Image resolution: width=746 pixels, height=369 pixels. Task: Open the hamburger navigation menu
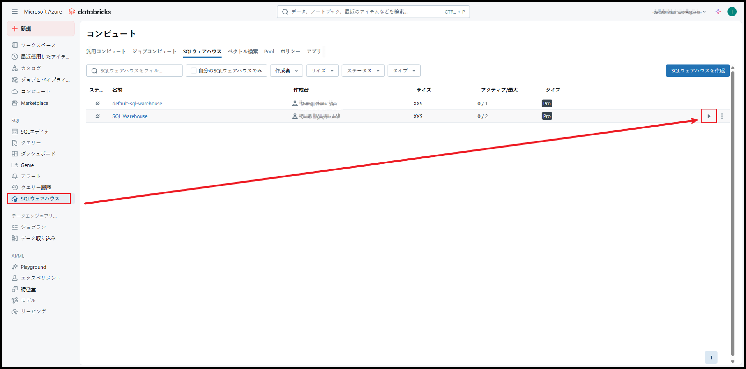coord(14,12)
